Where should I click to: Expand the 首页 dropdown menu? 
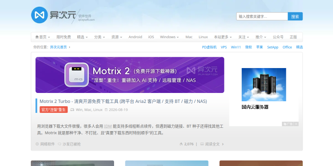pyautogui.click(x=49, y=37)
